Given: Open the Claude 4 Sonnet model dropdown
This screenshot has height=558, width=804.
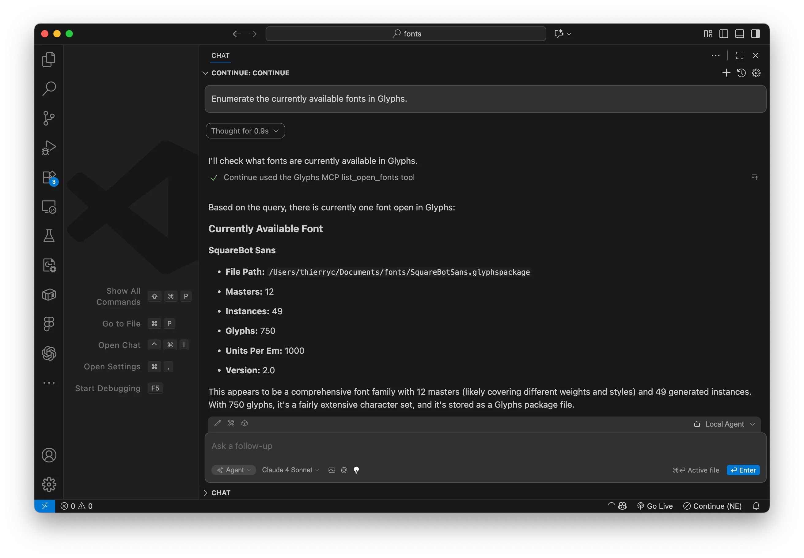Looking at the screenshot, I should tap(290, 470).
